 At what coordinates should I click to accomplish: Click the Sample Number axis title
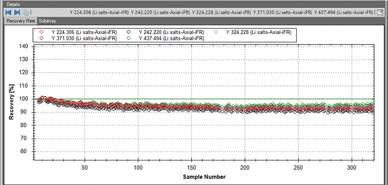205,177
